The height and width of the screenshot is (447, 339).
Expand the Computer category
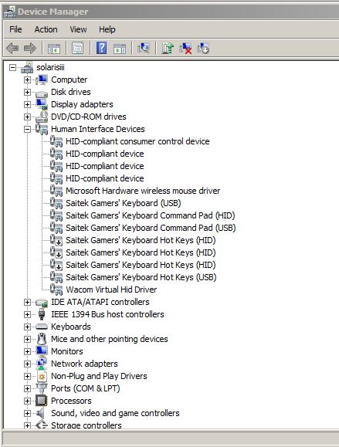point(27,80)
